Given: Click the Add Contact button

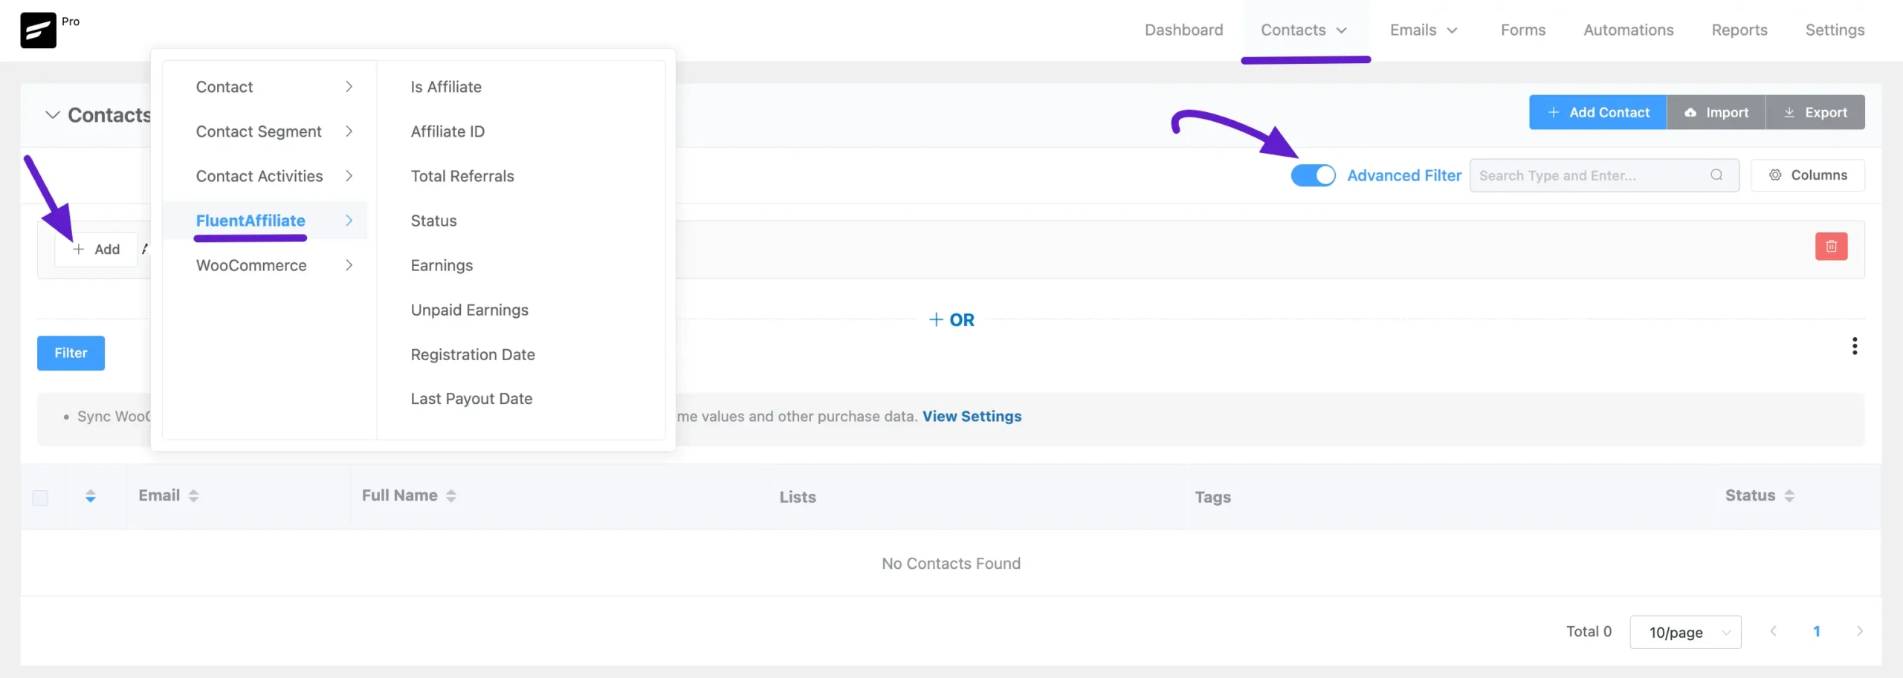Looking at the screenshot, I should coord(1597,112).
